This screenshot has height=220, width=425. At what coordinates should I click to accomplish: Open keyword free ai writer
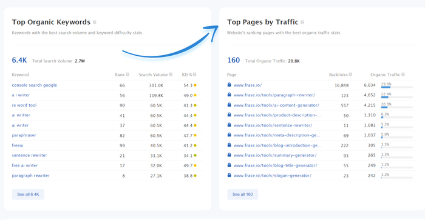[x=25, y=165]
